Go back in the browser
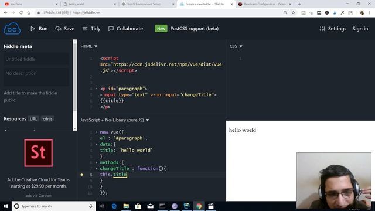The height and width of the screenshot is (211, 375). [5, 13]
